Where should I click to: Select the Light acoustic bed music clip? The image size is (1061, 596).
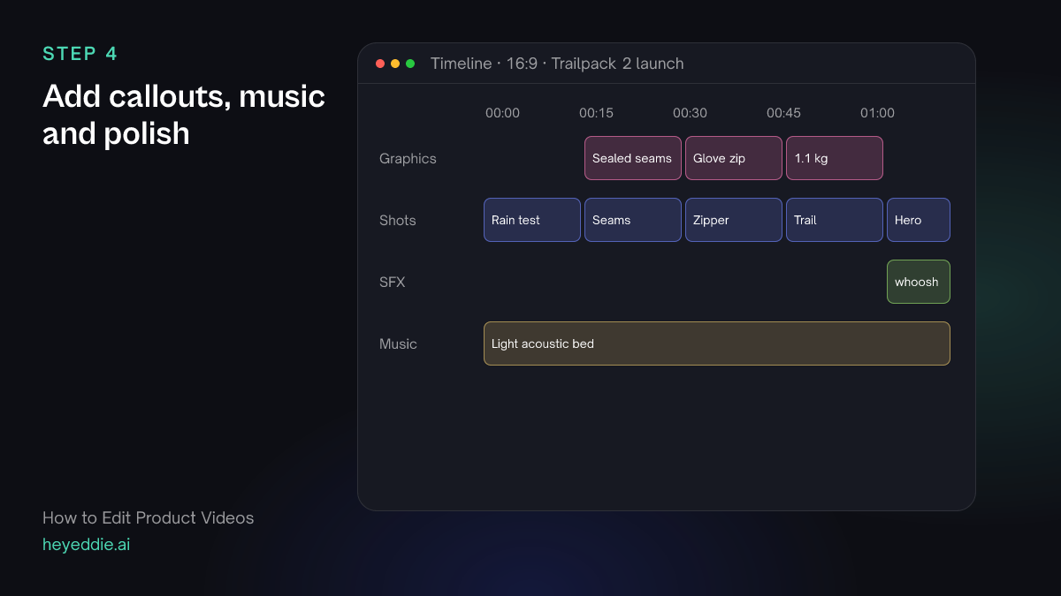click(717, 343)
